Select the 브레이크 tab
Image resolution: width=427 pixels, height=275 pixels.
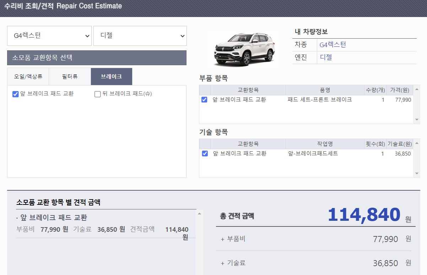[112, 77]
